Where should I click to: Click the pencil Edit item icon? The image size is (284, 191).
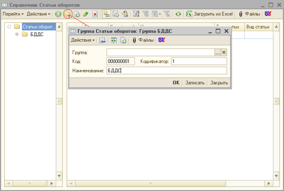[85, 14]
